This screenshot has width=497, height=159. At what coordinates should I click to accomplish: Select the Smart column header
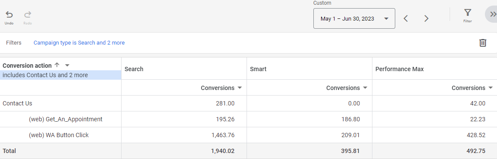(x=258, y=69)
